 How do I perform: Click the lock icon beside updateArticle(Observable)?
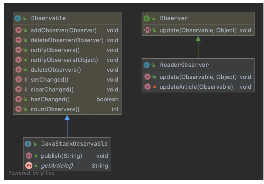155,87
